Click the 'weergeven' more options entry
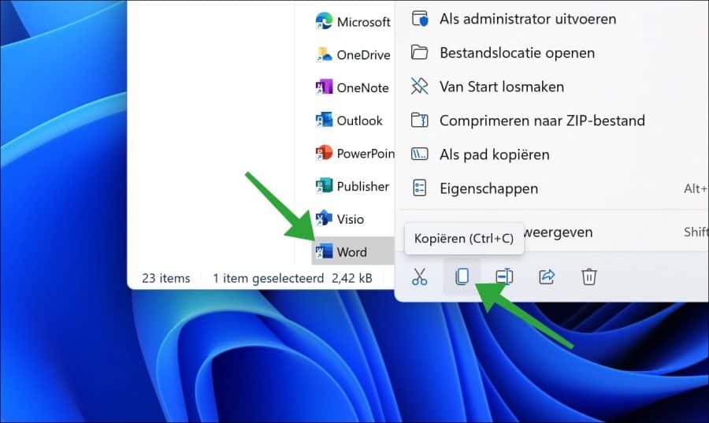This screenshot has width=709, height=423. click(558, 232)
